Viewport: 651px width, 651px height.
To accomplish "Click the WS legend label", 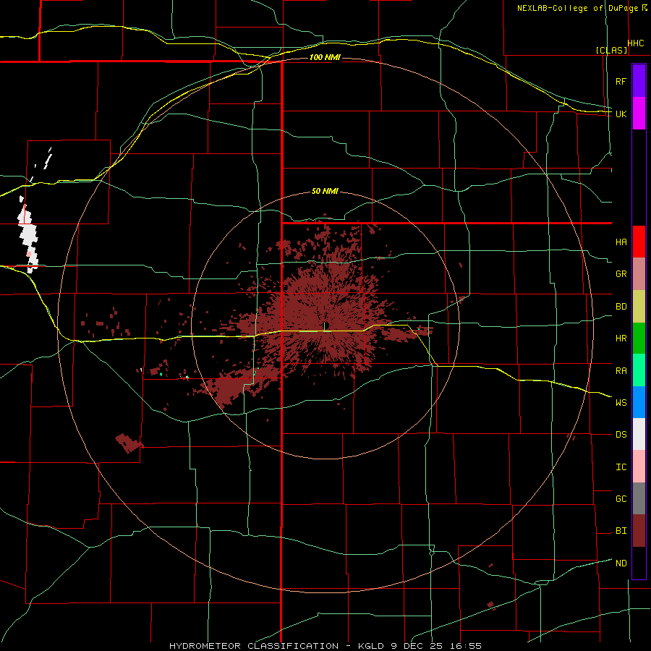I will 621,403.
